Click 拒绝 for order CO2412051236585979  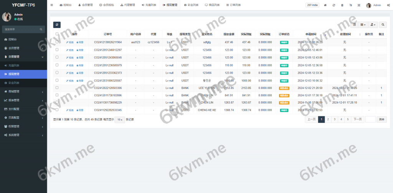(70, 65)
